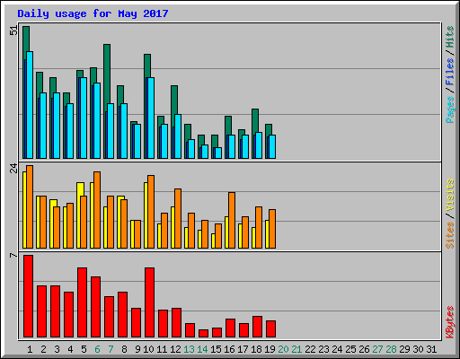
Task: Select day label 16 on the x-axis
Action: tap(229, 349)
